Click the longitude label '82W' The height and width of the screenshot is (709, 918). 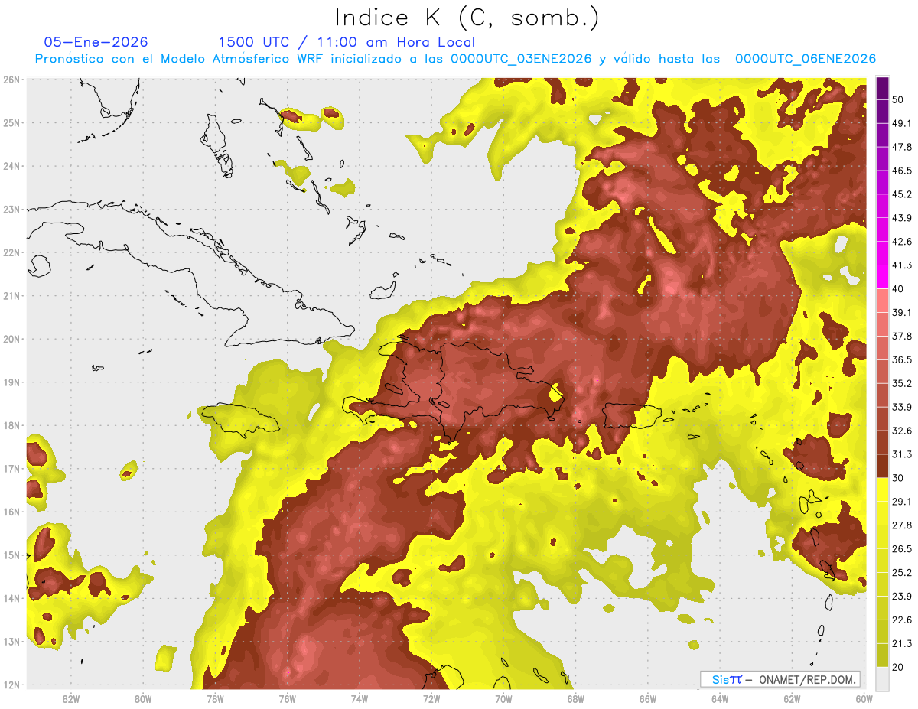tap(71, 699)
